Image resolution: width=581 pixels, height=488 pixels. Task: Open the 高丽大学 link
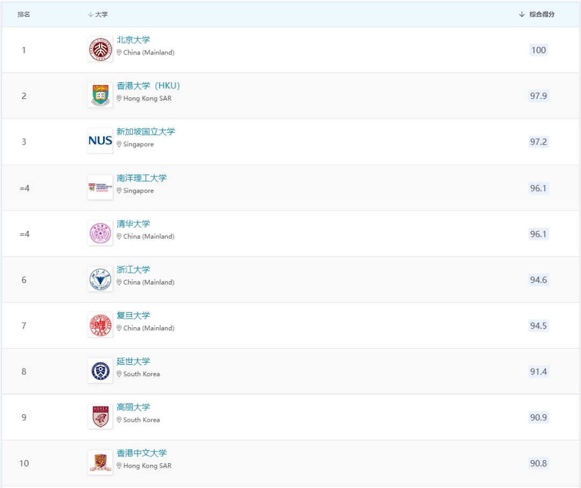tap(133, 407)
